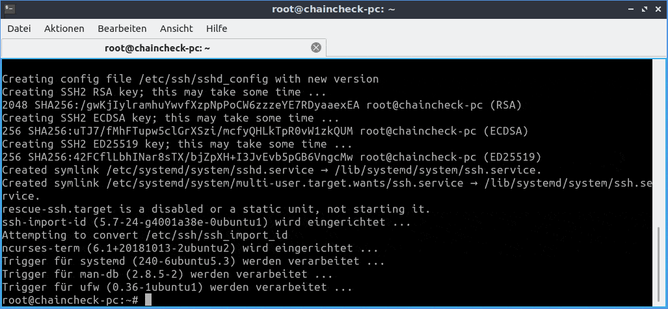Open the Ansicht menu
This screenshot has width=668, height=309.
click(x=176, y=29)
